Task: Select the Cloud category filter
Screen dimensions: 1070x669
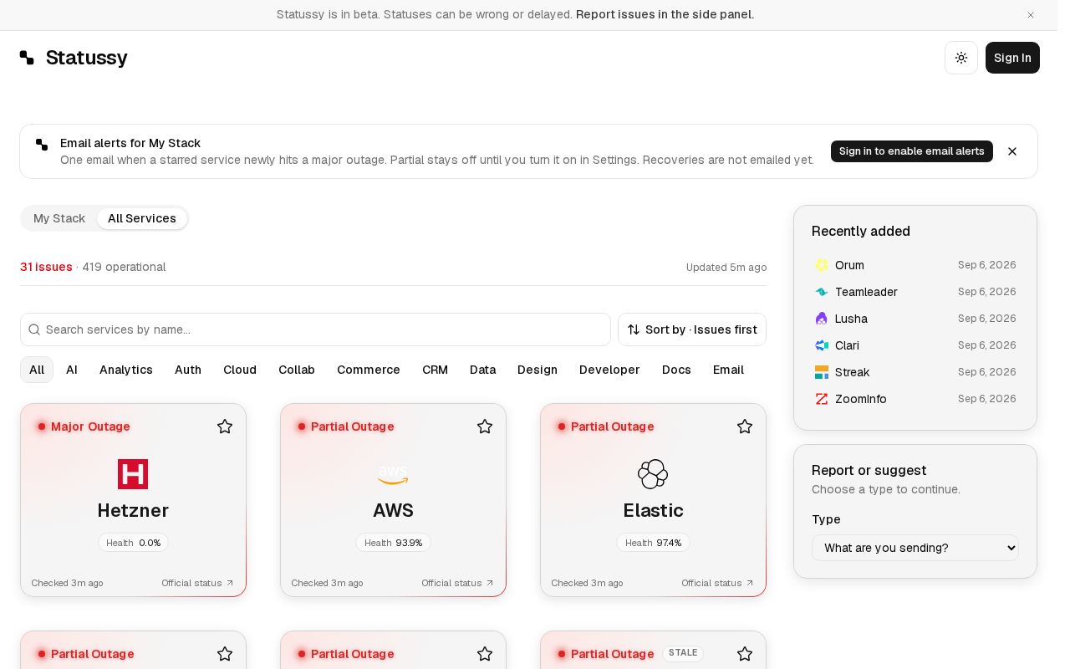Action: (240, 370)
